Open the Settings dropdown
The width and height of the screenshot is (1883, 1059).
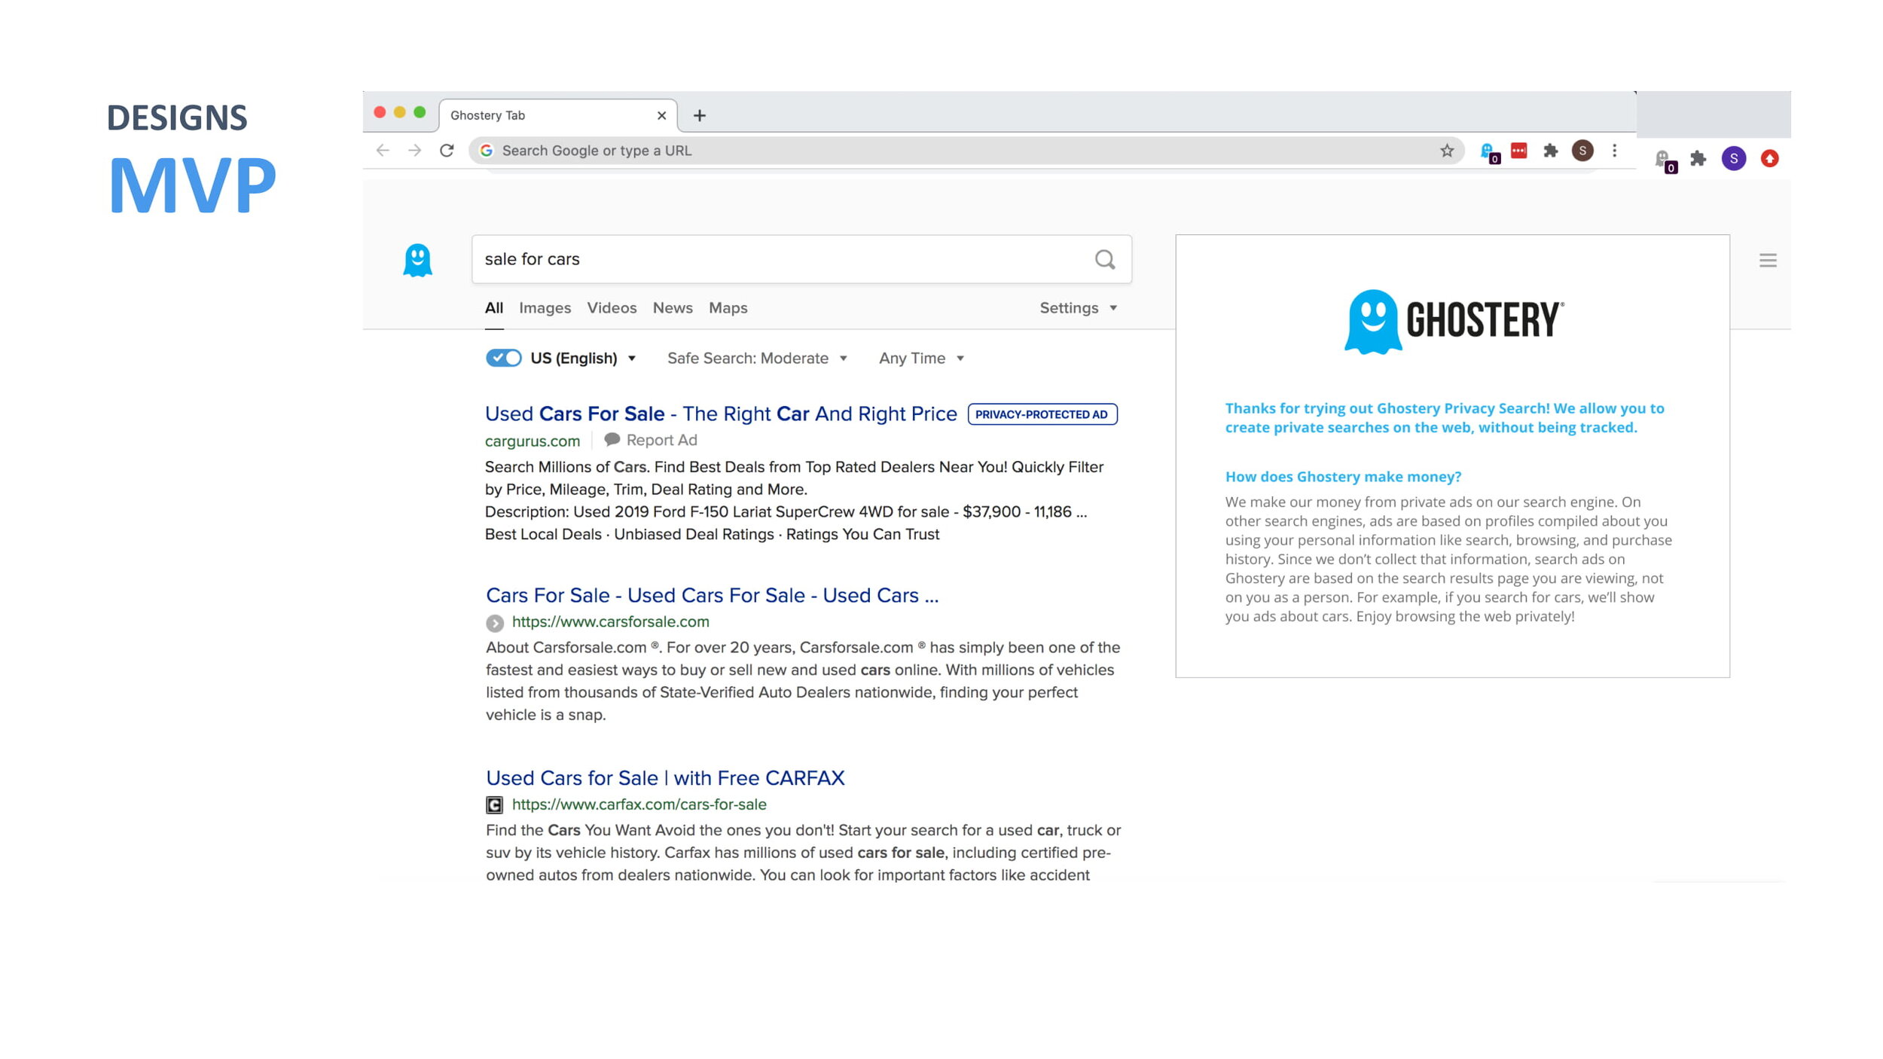click(x=1079, y=308)
